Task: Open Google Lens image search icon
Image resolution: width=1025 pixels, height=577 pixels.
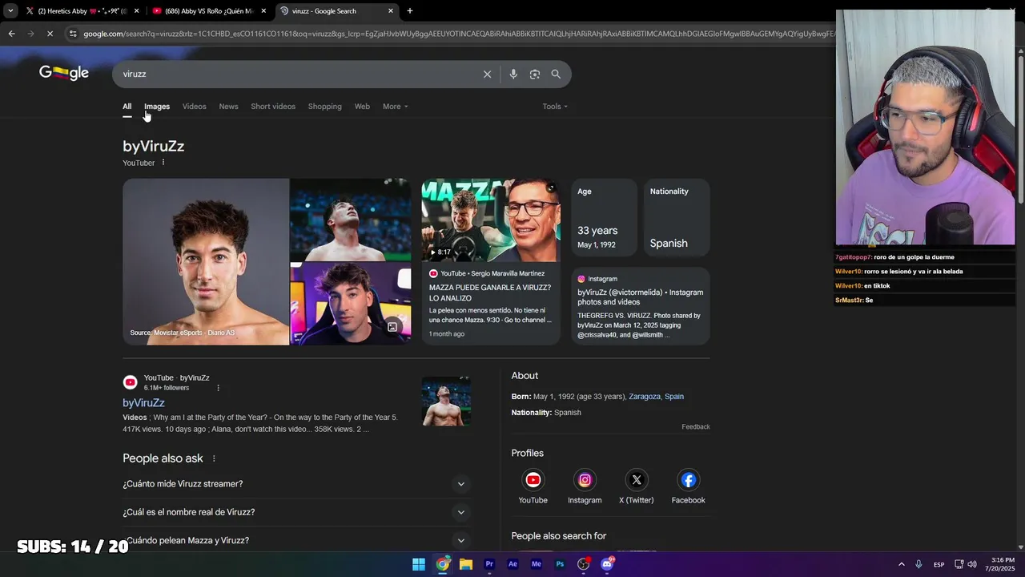Action: pyautogui.click(x=535, y=75)
